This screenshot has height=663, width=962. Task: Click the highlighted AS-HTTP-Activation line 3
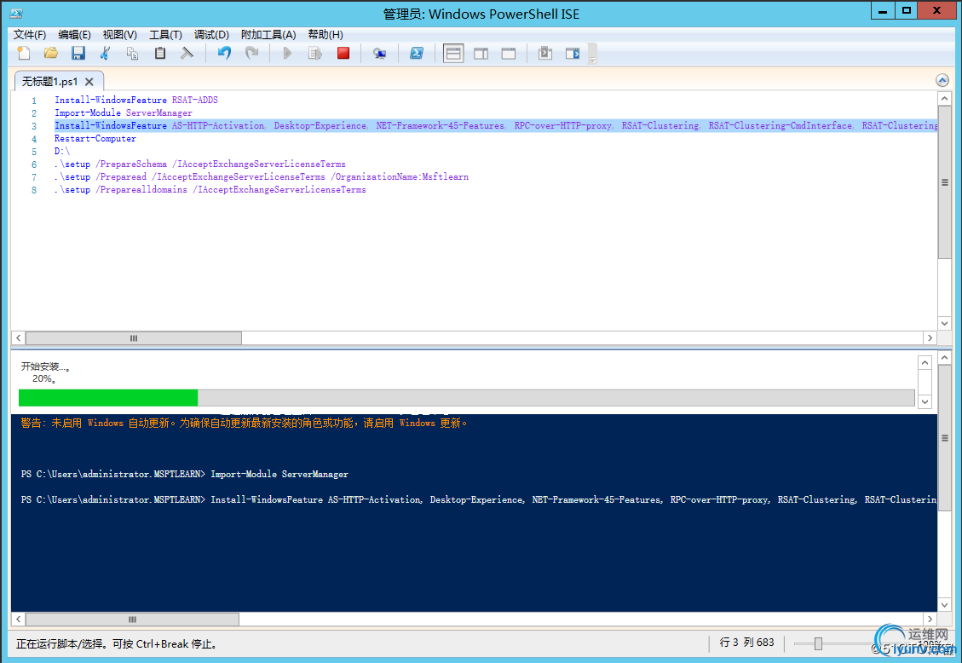[x=496, y=126]
